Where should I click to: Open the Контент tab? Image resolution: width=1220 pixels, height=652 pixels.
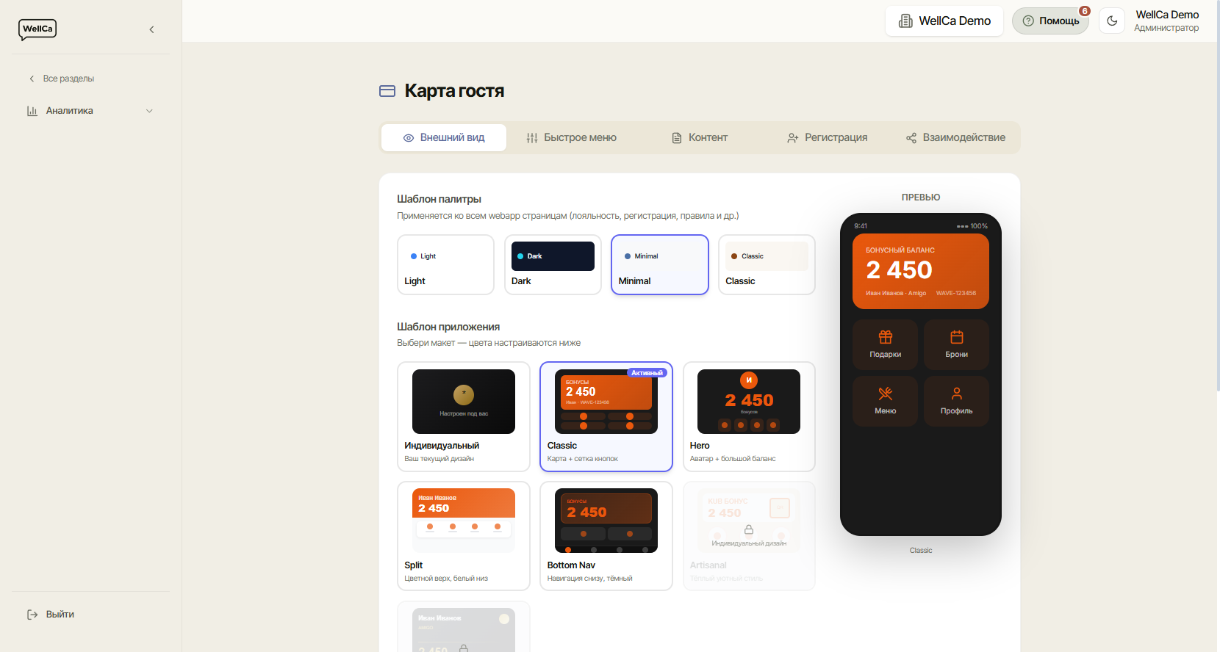coord(700,137)
